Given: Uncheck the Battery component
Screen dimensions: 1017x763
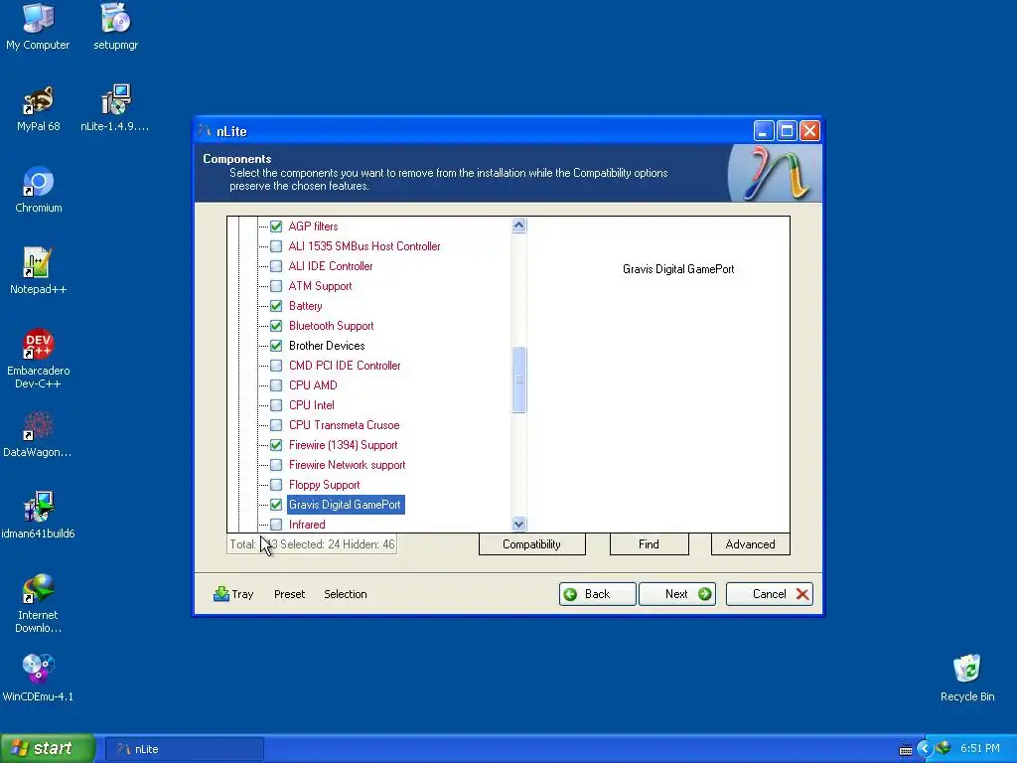Looking at the screenshot, I should 276,306.
